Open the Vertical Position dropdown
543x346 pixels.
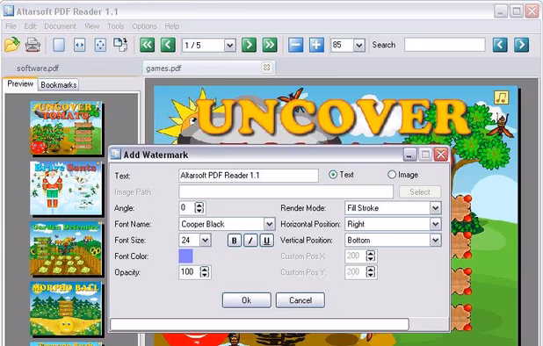[x=435, y=240]
